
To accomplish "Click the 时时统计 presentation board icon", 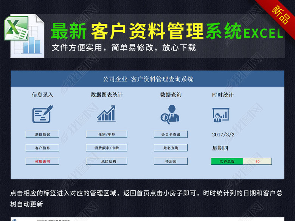I will click(221, 115).
